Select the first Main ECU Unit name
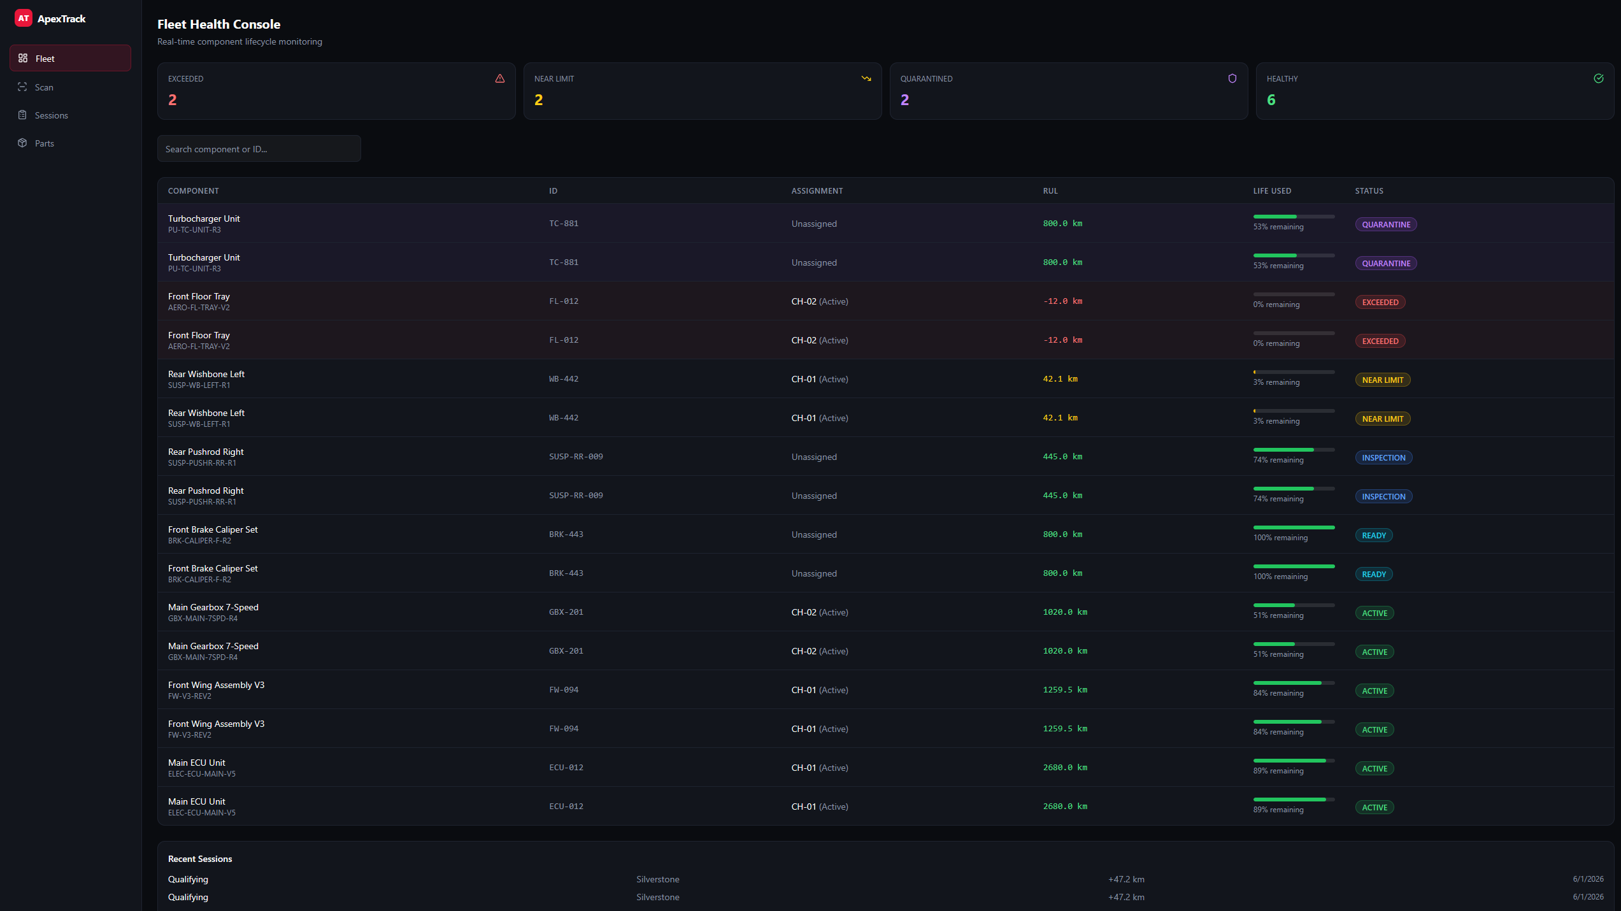Screen dimensions: 1621x911 point(197,763)
